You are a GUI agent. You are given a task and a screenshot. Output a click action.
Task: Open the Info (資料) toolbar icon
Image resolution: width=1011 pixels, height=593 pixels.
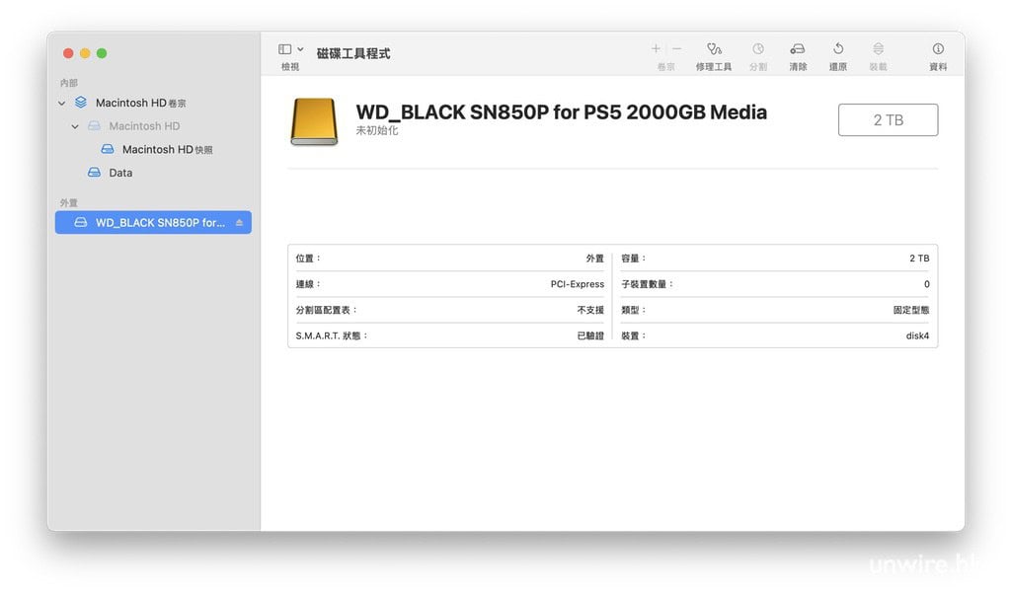[x=938, y=49]
